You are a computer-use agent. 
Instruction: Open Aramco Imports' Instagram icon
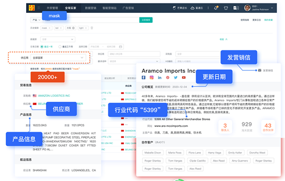(x=152, y=77)
